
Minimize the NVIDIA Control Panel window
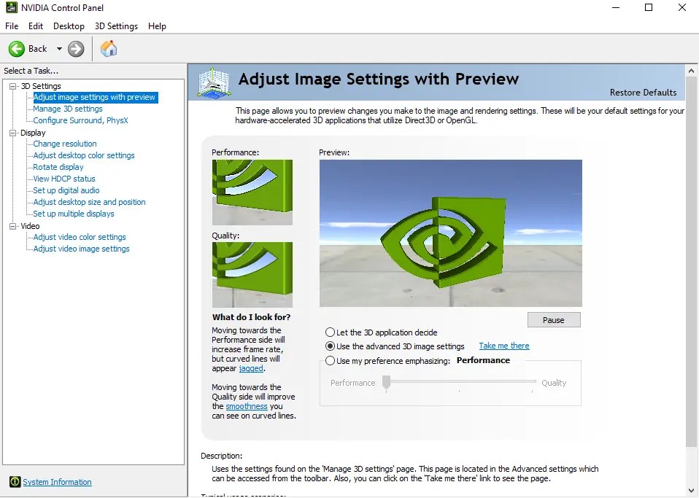(616, 7)
